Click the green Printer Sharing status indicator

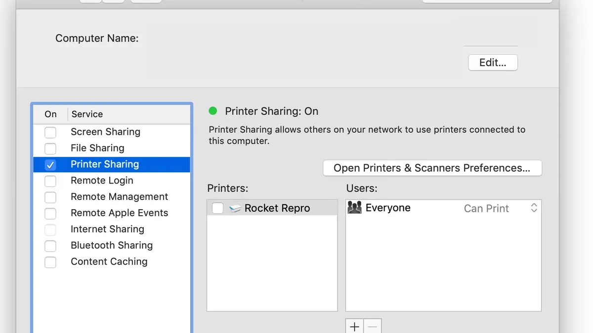[x=213, y=111]
